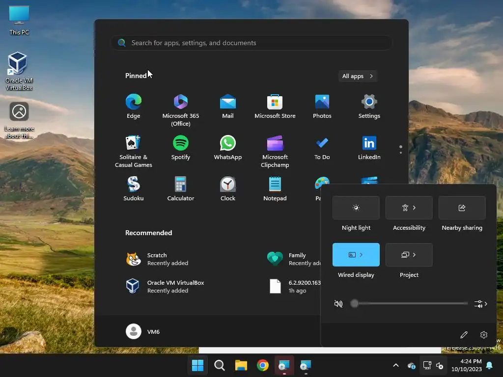The width and height of the screenshot is (503, 377).
Task: Open Settings from pinned apps
Action: tap(369, 107)
